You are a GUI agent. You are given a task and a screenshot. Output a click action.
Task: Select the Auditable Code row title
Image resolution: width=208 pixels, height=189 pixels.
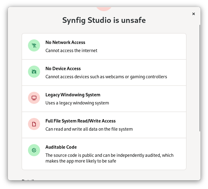click(61, 147)
